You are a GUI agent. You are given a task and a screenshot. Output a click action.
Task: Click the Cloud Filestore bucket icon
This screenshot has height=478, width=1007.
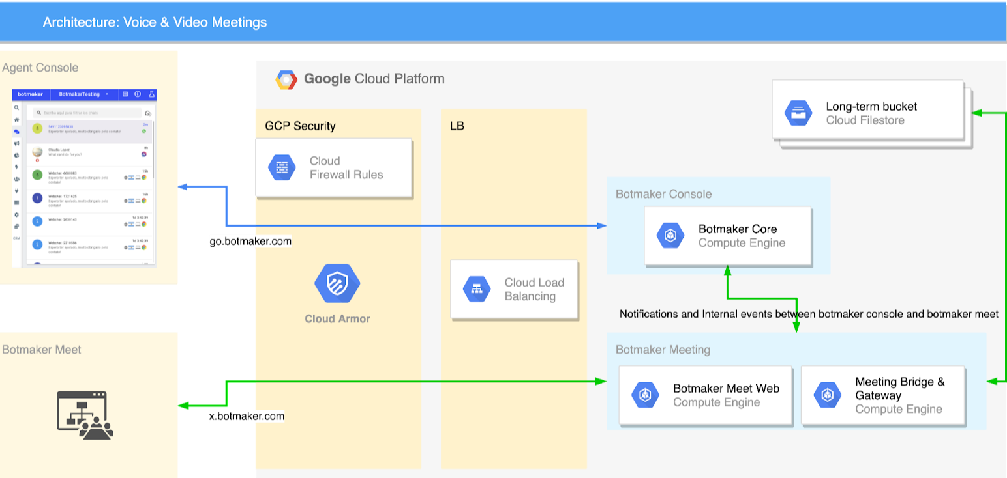[x=798, y=113]
